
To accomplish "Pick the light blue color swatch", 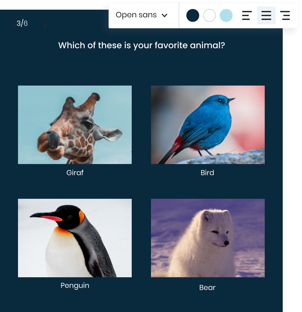I will coord(226,15).
